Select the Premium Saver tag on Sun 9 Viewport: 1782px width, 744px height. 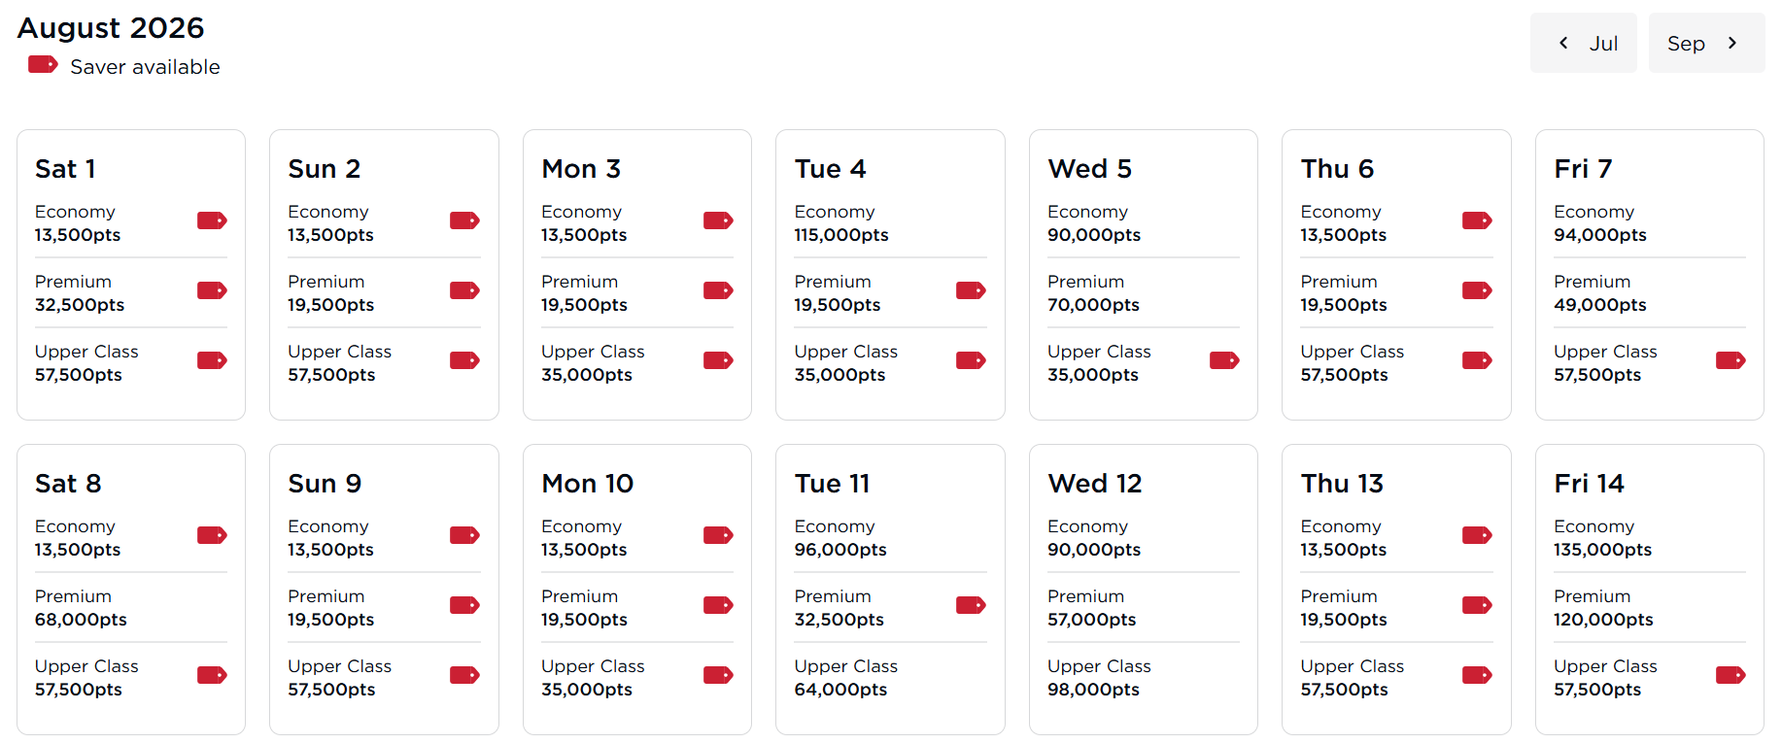(x=464, y=605)
